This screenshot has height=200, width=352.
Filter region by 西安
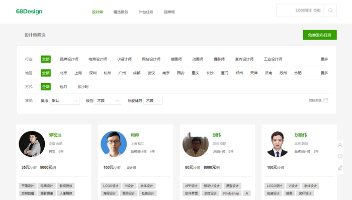tap(181, 73)
